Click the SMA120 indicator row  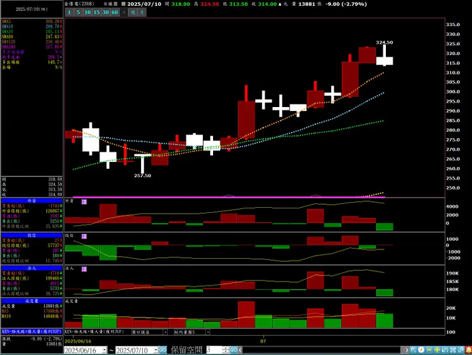tap(32, 42)
